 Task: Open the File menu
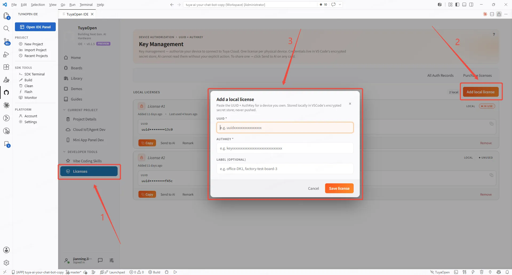point(14,5)
